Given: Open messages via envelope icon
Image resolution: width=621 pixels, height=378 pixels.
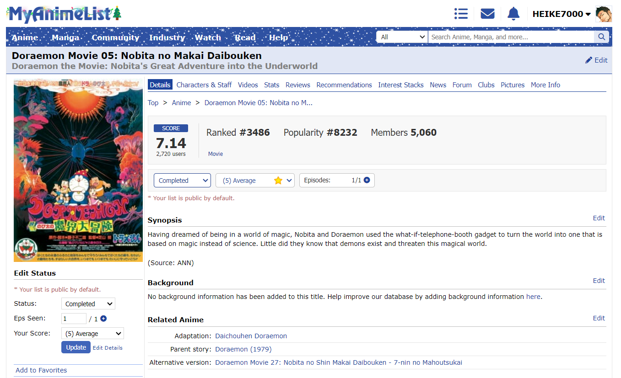Looking at the screenshot, I should 487,14.
